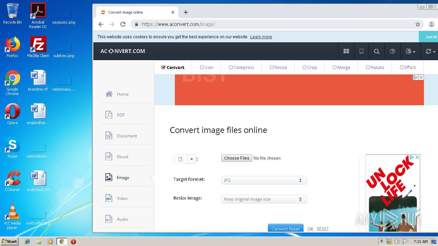Viewport: 438px width, 246px height.
Task: Open the Resize image dropdown
Action: [264, 199]
